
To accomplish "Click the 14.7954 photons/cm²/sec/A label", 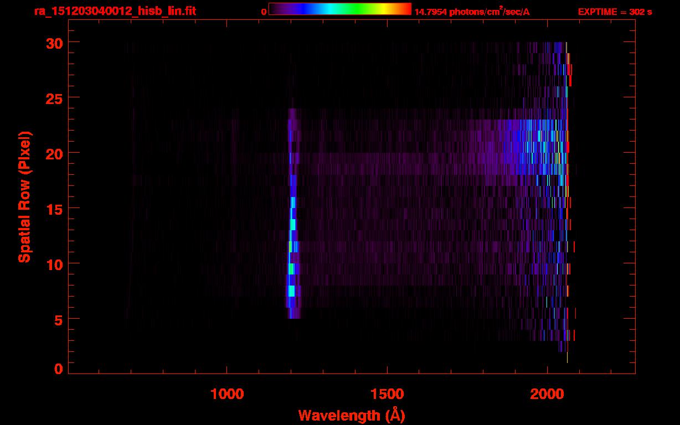I will 472,12.
